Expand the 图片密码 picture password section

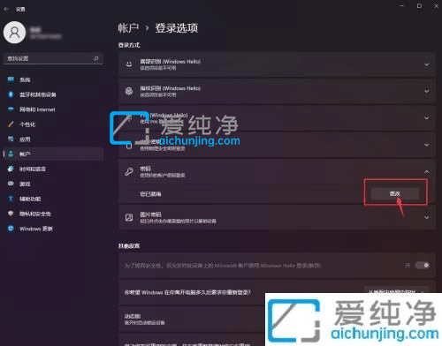coord(277,217)
